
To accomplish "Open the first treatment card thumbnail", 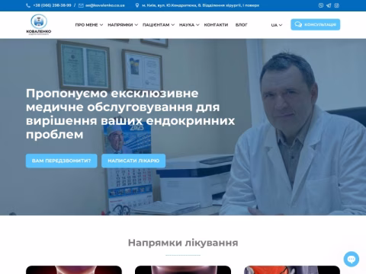I will pyautogui.click(x=74, y=269).
